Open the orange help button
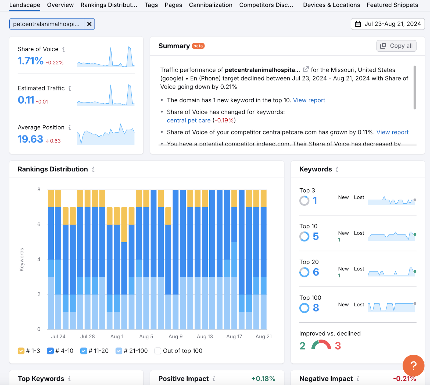 413,365
